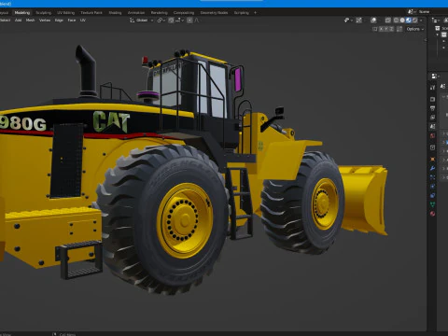Open the Vertex menu
The width and height of the screenshot is (448, 336).
pyautogui.click(x=45, y=21)
